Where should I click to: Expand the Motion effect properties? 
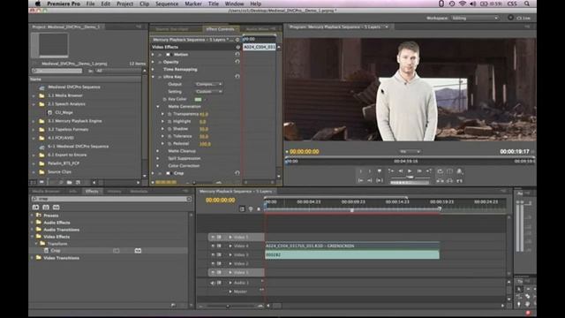click(153, 55)
